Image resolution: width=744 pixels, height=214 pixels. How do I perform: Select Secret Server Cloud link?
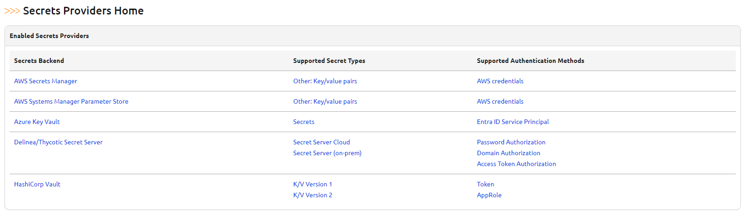pos(321,142)
